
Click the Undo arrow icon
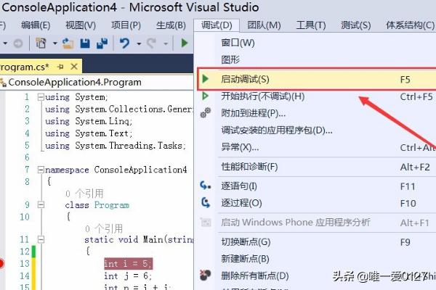click(x=124, y=43)
